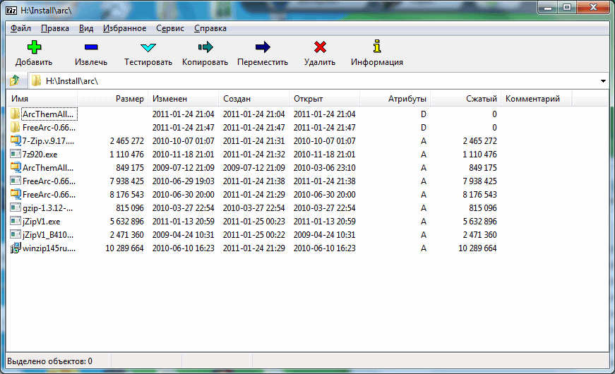The height and width of the screenshot is (374, 615).
Task: Maximize the 7-Zip window
Action: (x=567, y=7)
